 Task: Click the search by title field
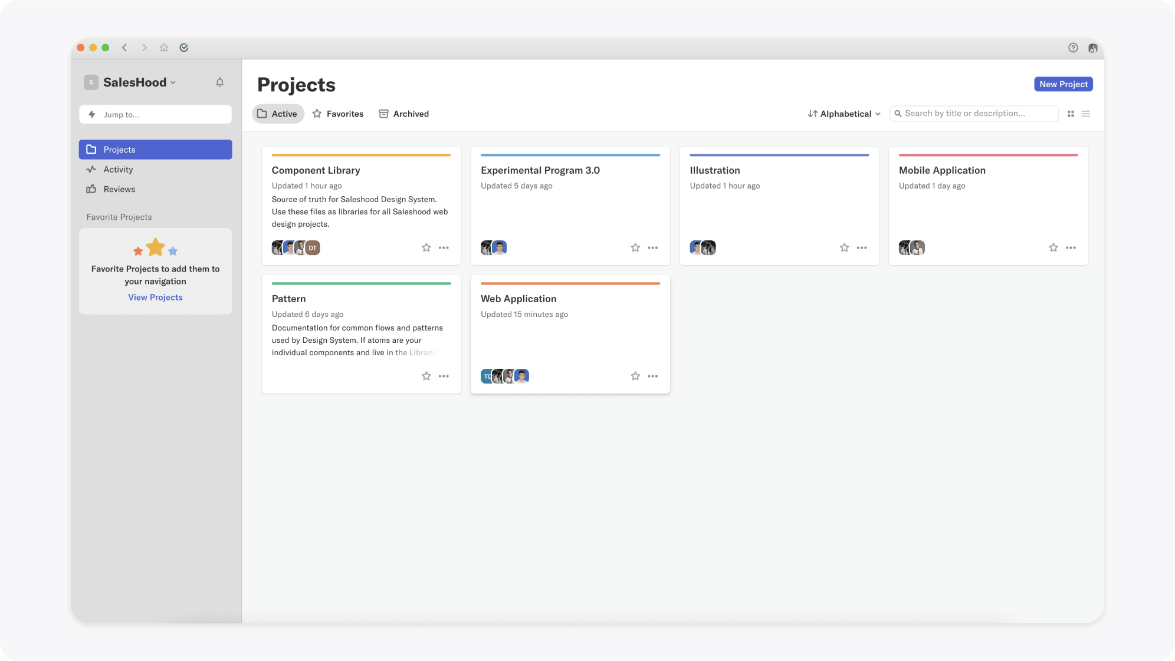click(974, 114)
